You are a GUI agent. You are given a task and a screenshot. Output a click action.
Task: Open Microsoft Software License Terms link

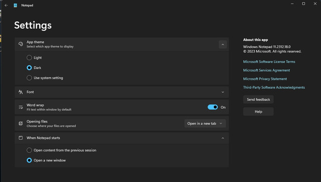tap(269, 62)
